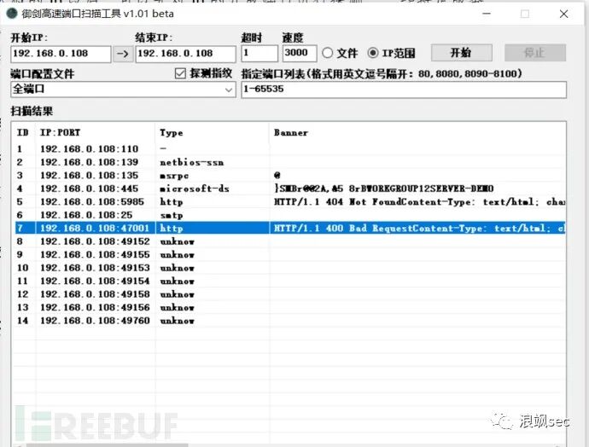Select row 192.168.0.108:49158
Image resolution: width=589 pixels, height=447 pixels.
(290, 294)
